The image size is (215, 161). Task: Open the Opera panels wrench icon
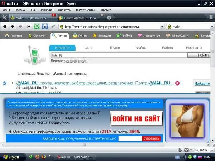4,18
